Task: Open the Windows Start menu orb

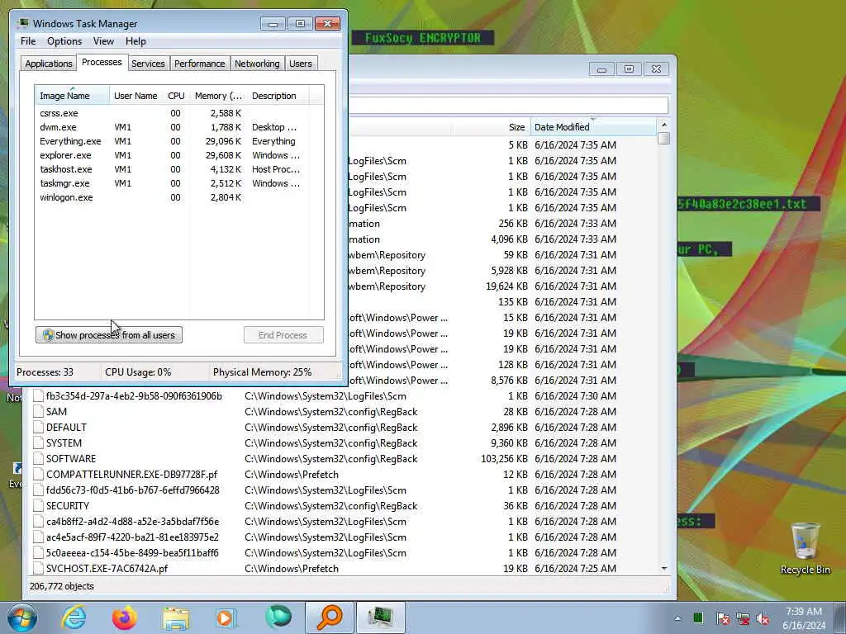Action: (21, 617)
